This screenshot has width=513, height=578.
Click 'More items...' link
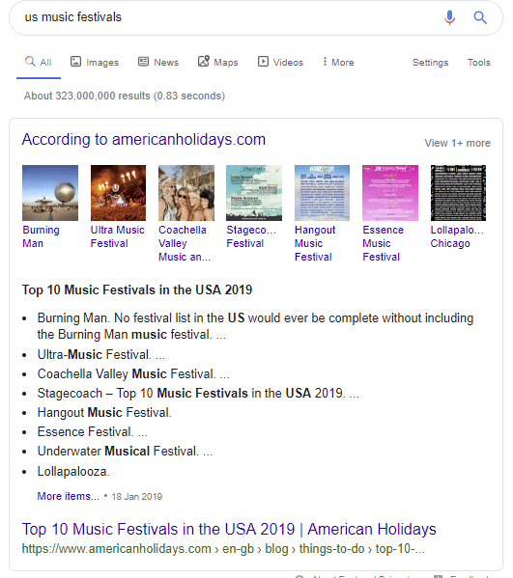(69, 496)
